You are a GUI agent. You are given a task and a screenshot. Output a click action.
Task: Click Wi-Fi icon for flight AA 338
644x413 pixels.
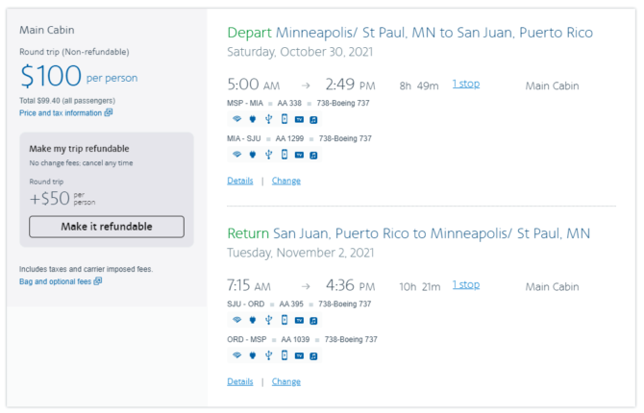[237, 119]
